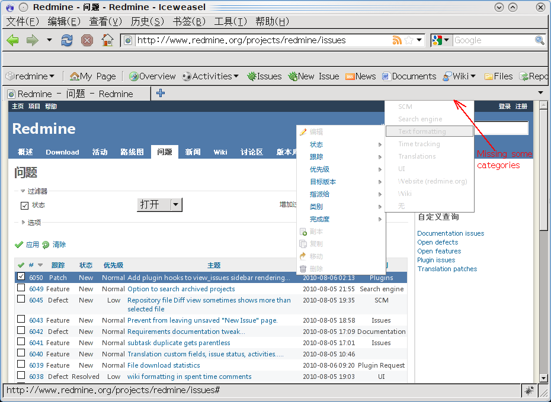Stop loading with the red stop icon
The height and width of the screenshot is (402, 551).
87,40
